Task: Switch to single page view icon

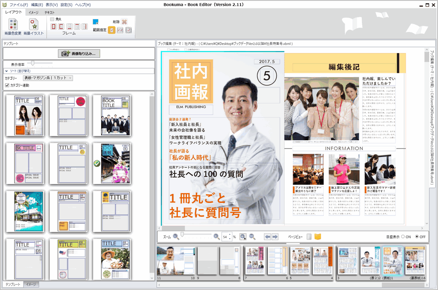Action: pyautogui.click(x=309, y=237)
